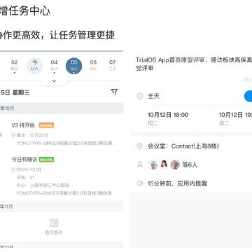252x252 pixels.
Task: Click the location pin icon
Action: 139,146
